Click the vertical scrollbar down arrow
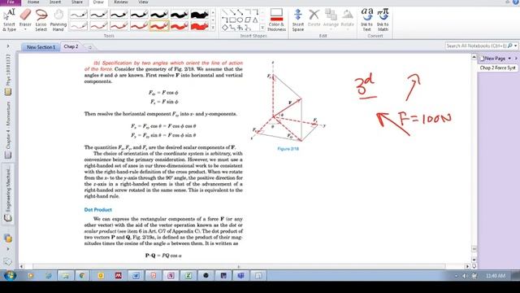This screenshot has width=520, height=293. click(474, 260)
